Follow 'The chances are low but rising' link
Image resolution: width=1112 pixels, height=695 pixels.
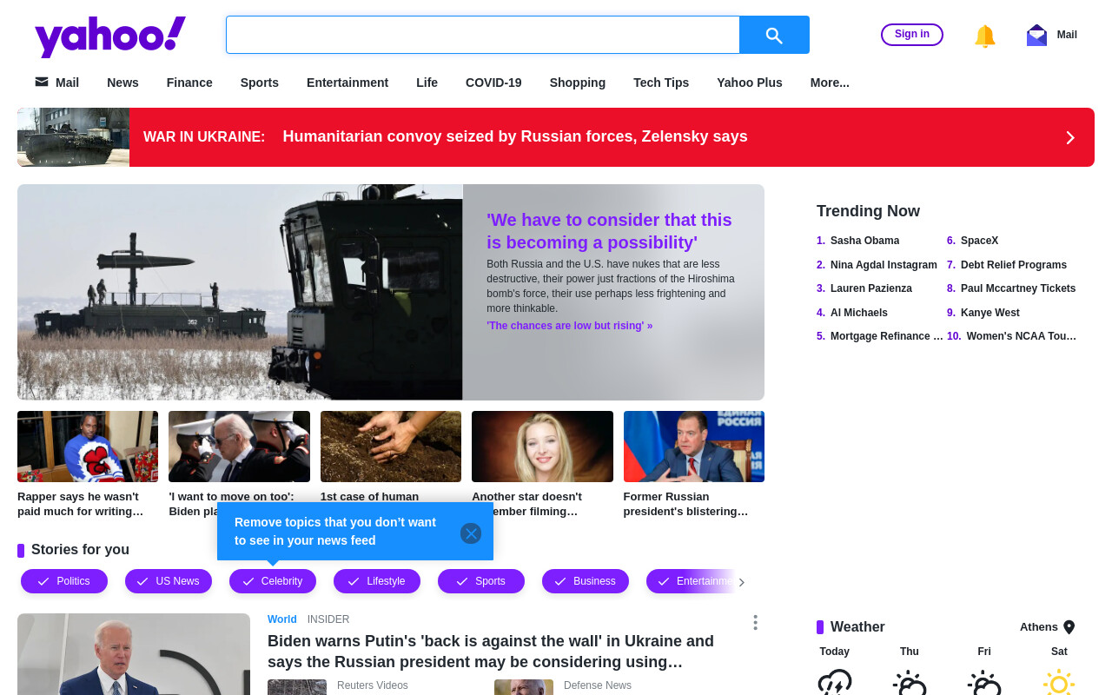click(x=569, y=326)
